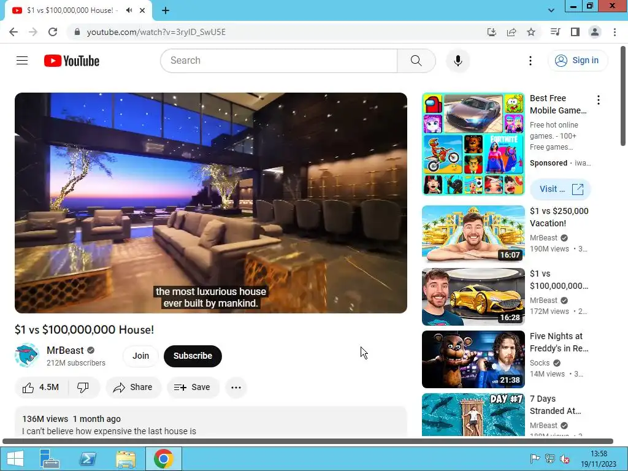Open the Action Center flag tray icon

point(535,459)
